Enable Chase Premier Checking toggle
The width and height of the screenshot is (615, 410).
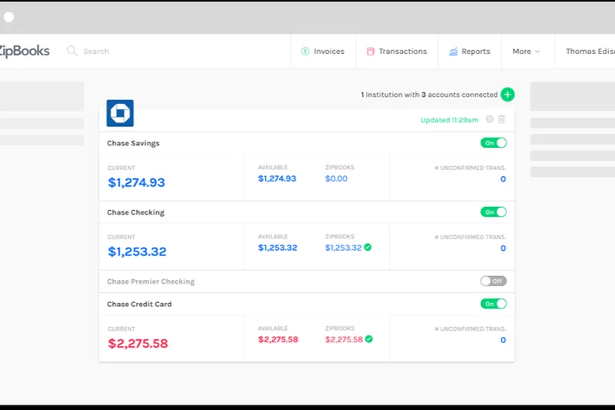[494, 281]
